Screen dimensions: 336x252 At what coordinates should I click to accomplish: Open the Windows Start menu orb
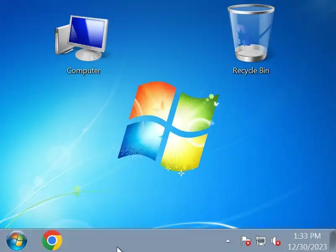(17, 240)
